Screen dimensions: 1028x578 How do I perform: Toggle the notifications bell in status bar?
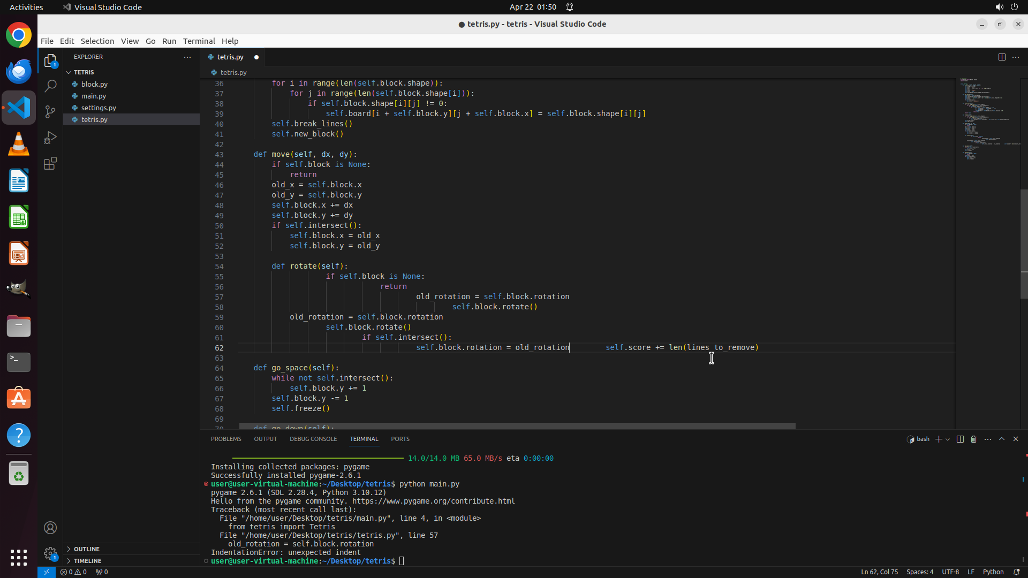(x=1016, y=572)
